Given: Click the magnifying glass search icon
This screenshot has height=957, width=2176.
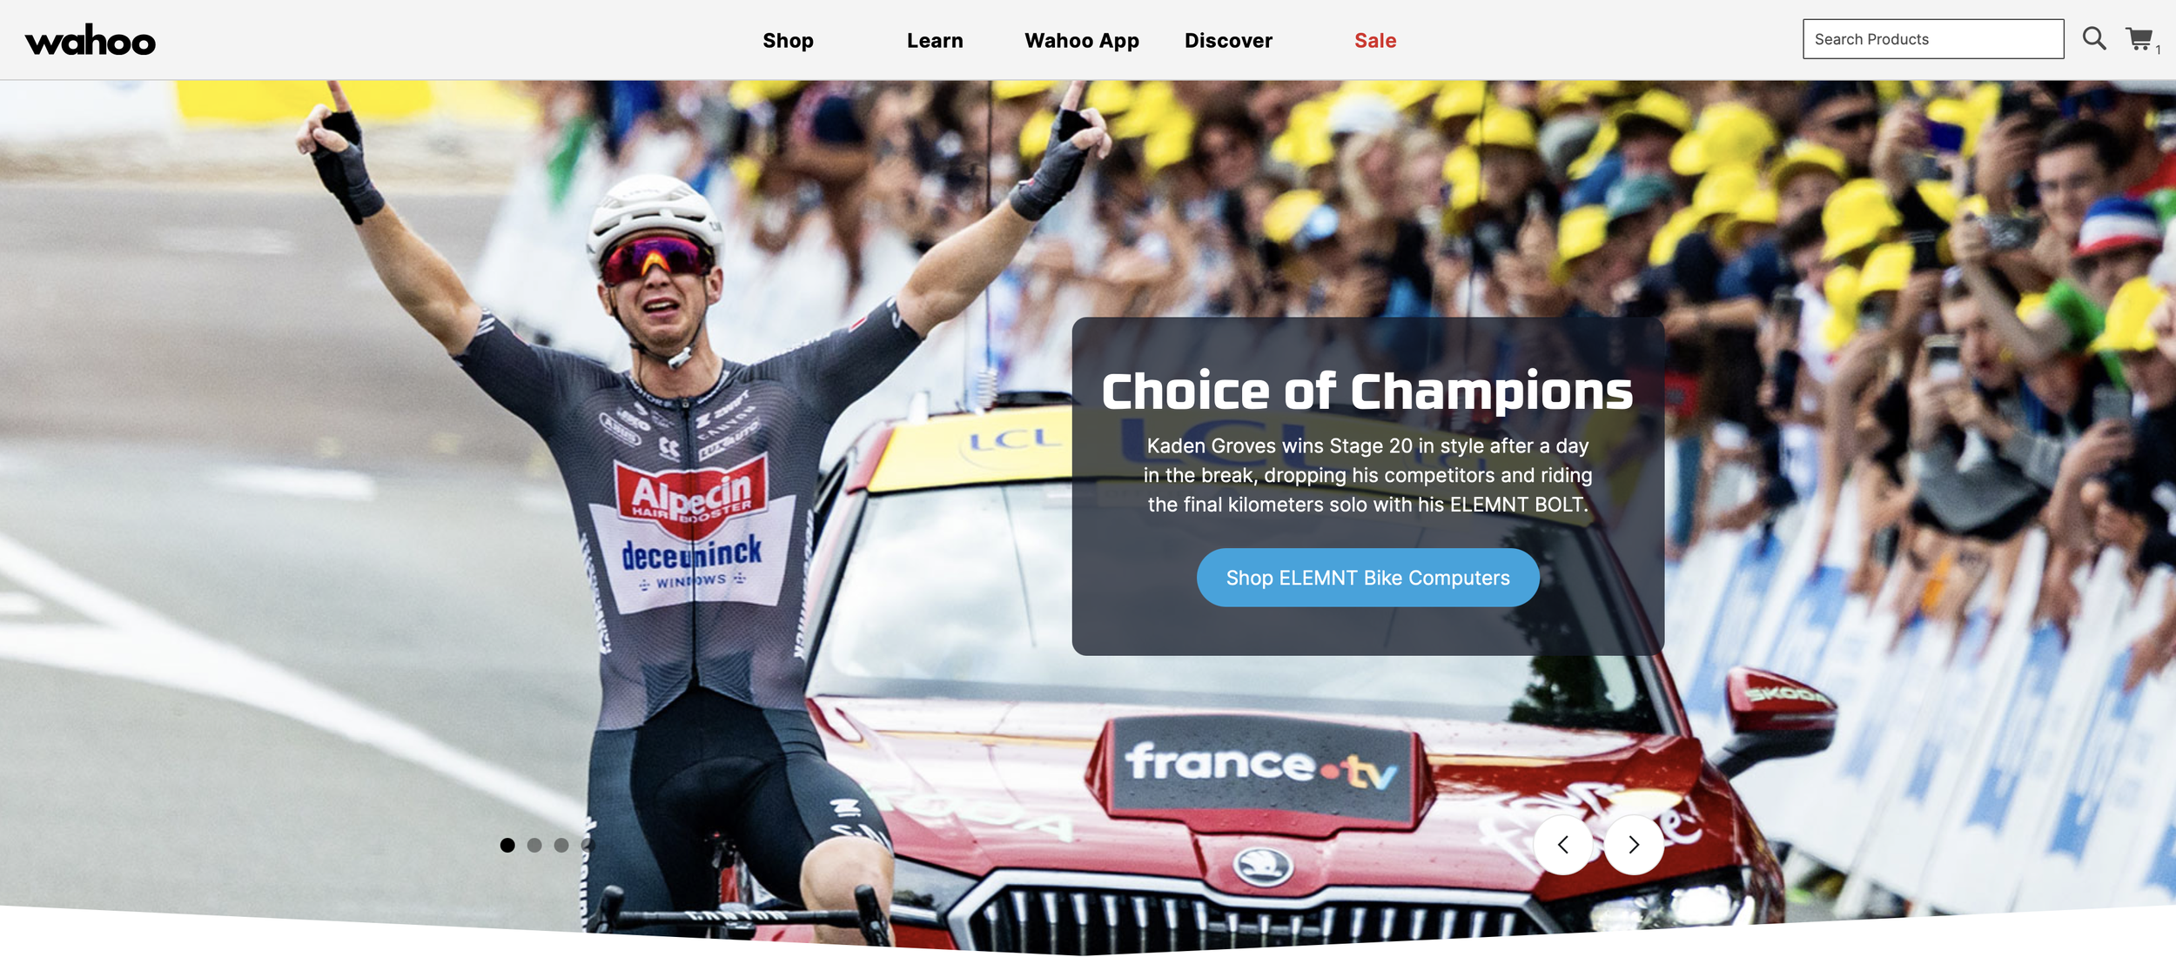Looking at the screenshot, I should click(x=2093, y=38).
